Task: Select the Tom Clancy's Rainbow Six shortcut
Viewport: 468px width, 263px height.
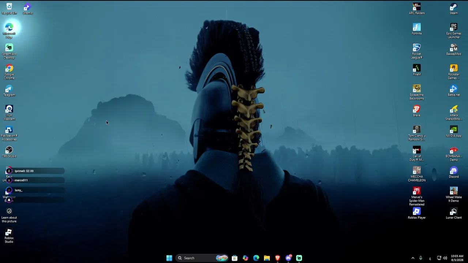Action: pos(417,133)
